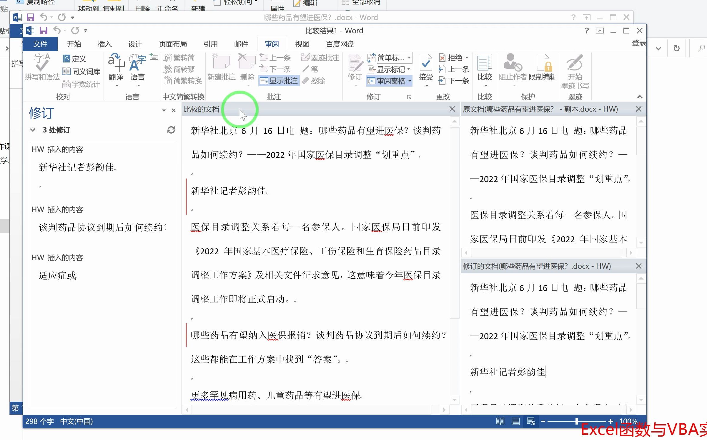This screenshot has height=441, width=707.
Task: Convert simplified to traditional (简转繁)
Action: click(179, 69)
